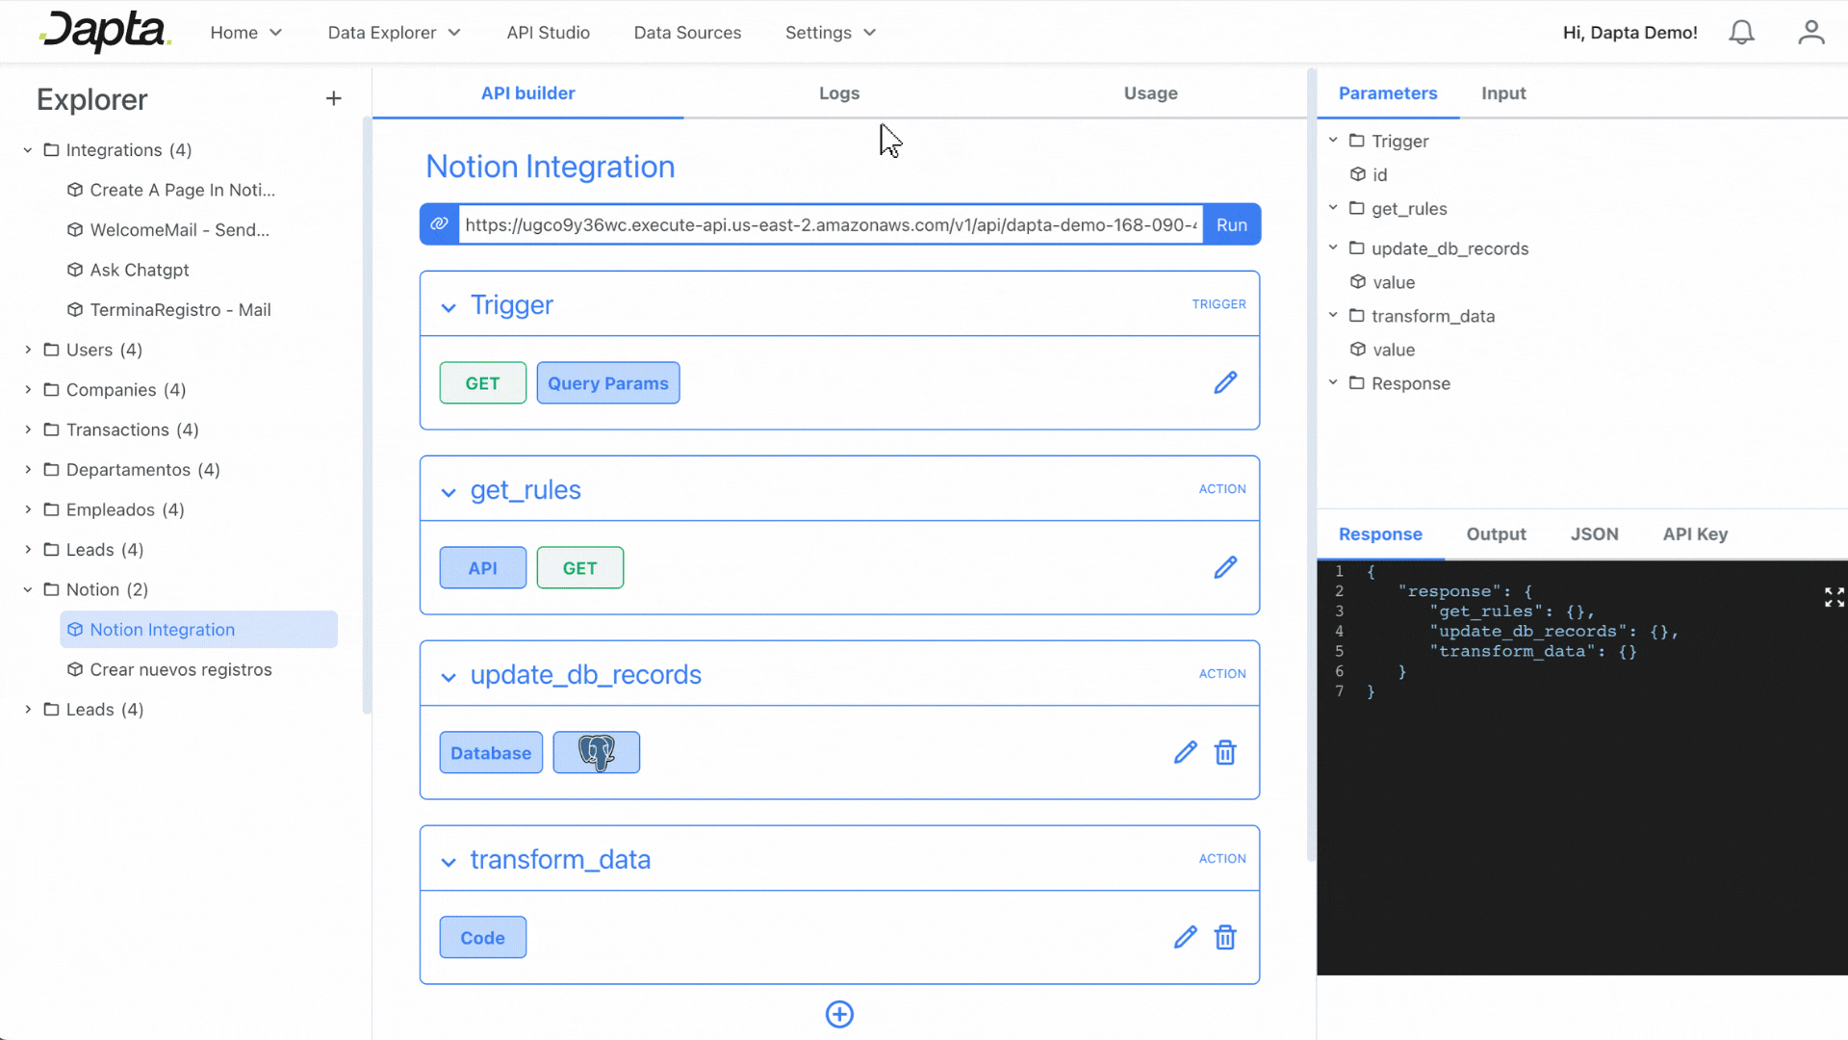Click trash icon on transform_data step
Image resolution: width=1848 pixels, height=1040 pixels.
coord(1224,938)
